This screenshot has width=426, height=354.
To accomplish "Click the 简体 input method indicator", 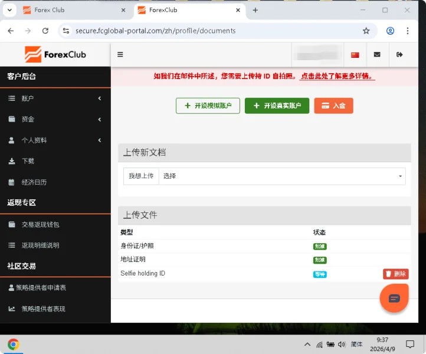I will (x=356, y=344).
